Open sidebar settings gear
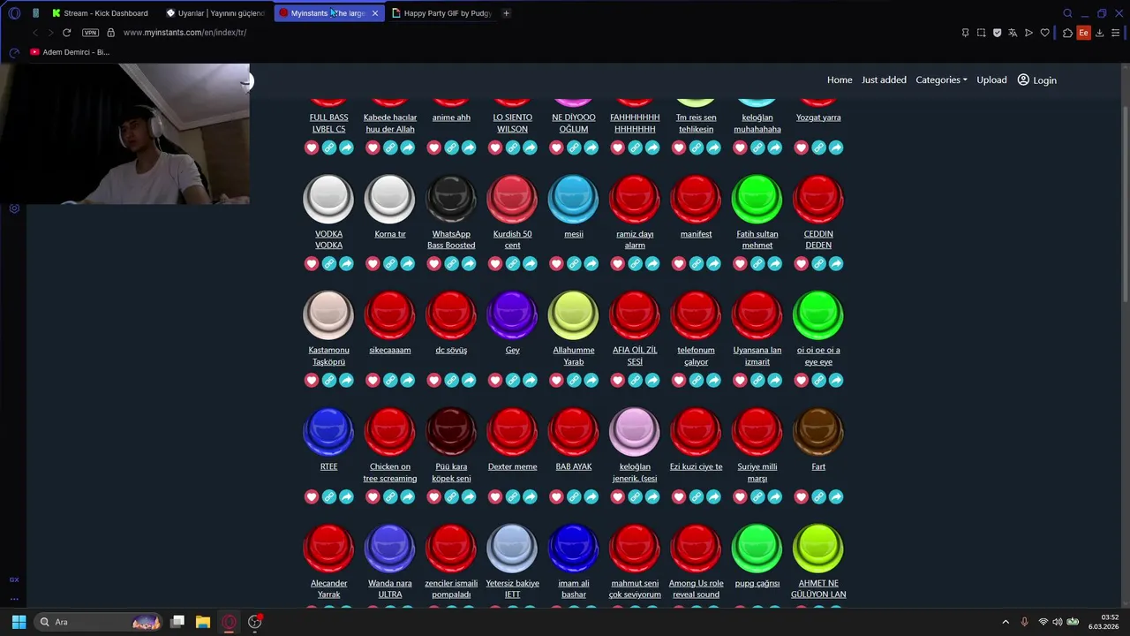1130x636 pixels. coord(14,208)
